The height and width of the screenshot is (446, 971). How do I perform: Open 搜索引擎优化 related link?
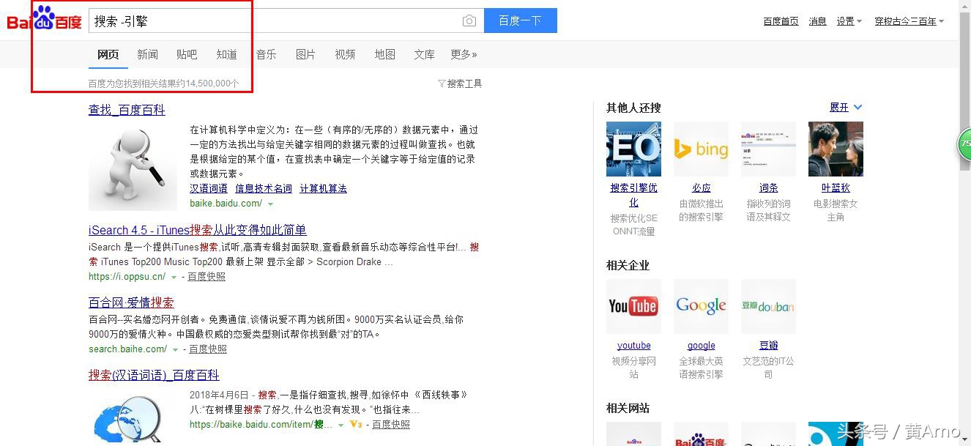tap(633, 195)
